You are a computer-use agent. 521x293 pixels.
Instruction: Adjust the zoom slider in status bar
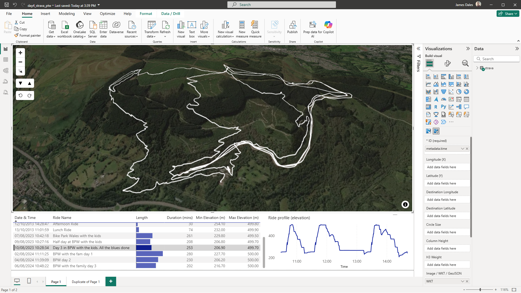(480, 290)
